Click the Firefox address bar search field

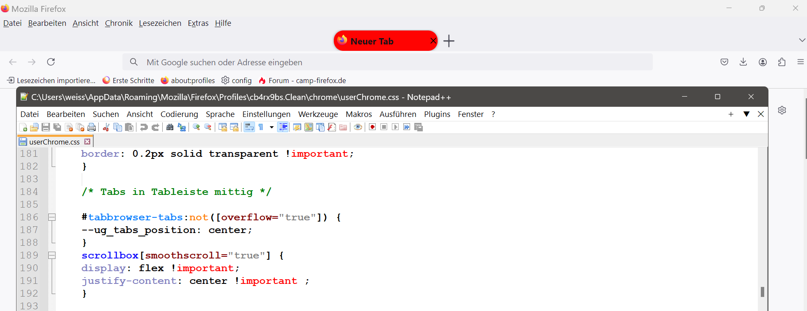(x=388, y=62)
